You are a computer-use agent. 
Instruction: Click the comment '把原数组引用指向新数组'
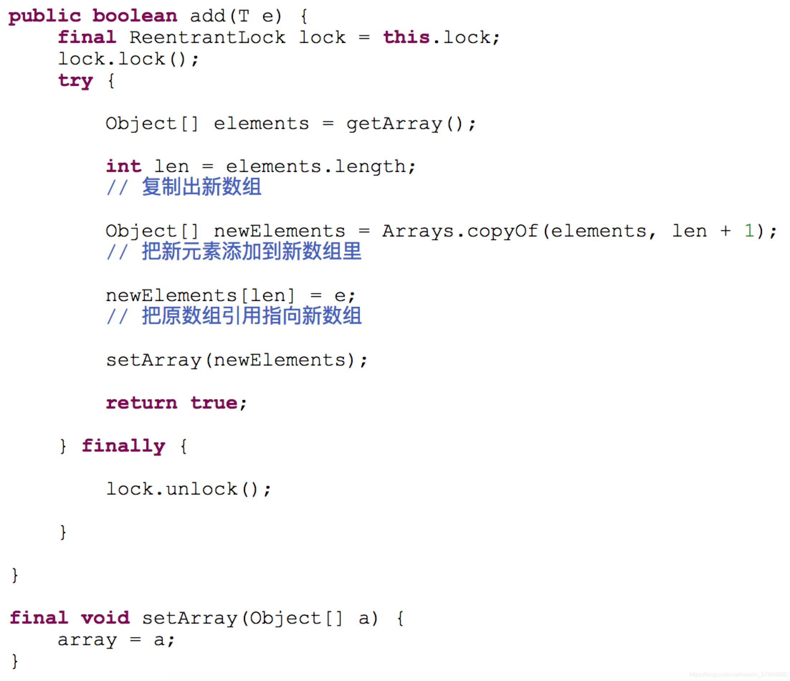coord(252,316)
